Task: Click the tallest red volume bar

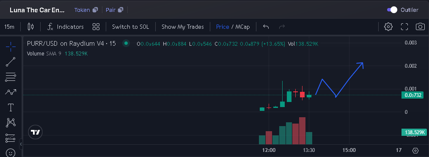Action: click(x=302, y=131)
